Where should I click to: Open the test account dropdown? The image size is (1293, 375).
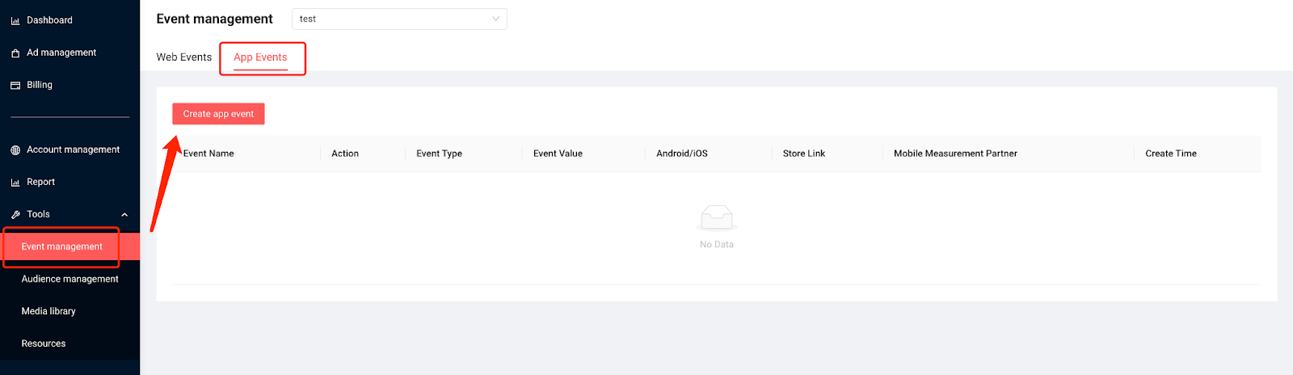click(x=399, y=19)
